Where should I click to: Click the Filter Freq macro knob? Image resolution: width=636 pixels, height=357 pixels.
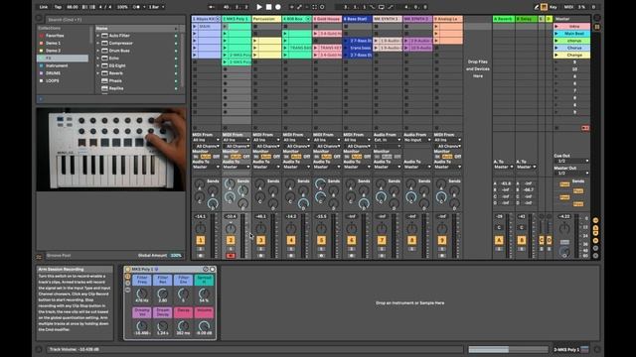point(142,294)
